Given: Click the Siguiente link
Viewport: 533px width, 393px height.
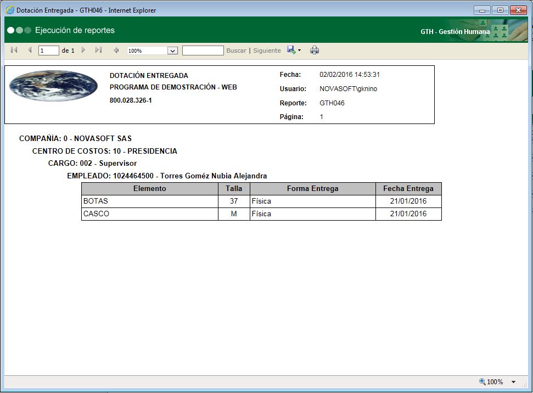Looking at the screenshot, I should [x=267, y=50].
